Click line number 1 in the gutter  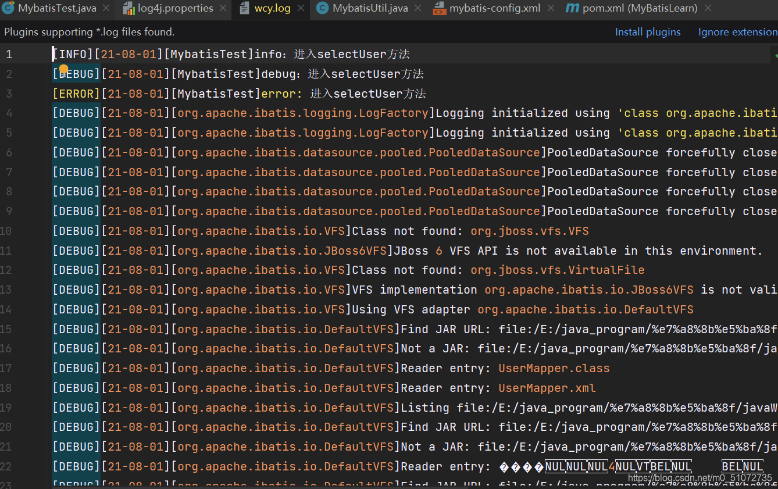[x=9, y=55]
